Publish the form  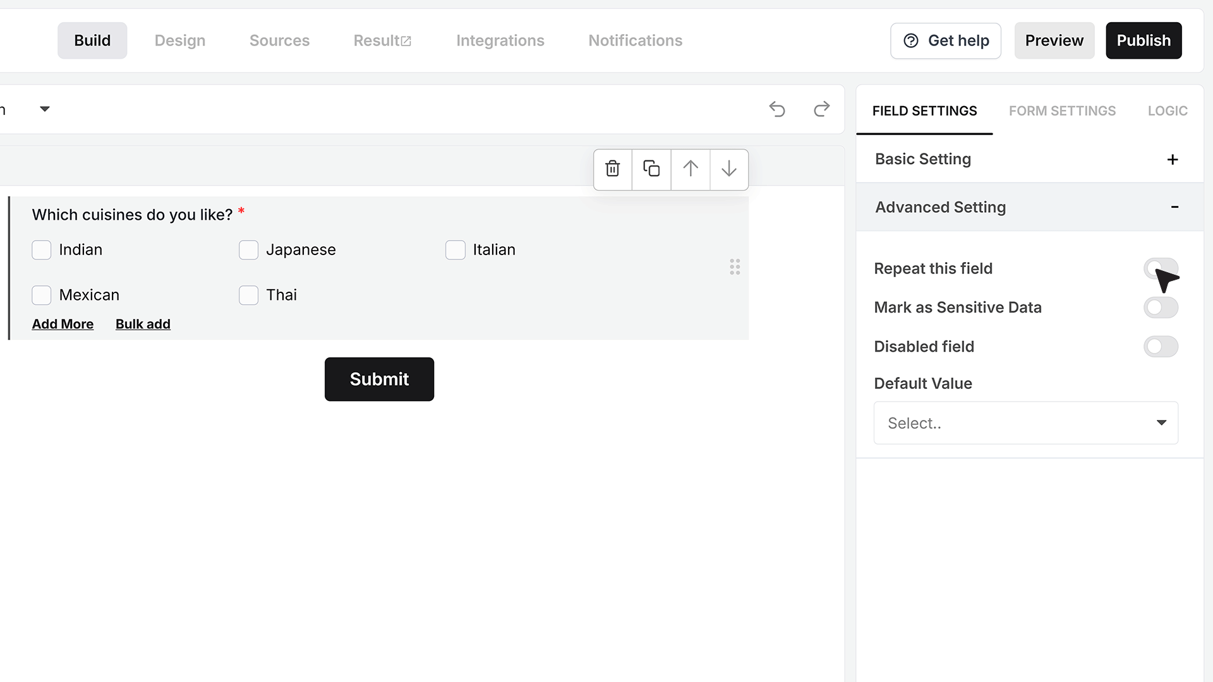[1144, 40]
